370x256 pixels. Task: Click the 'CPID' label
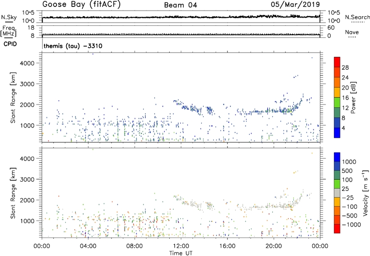click(x=10, y=44)
